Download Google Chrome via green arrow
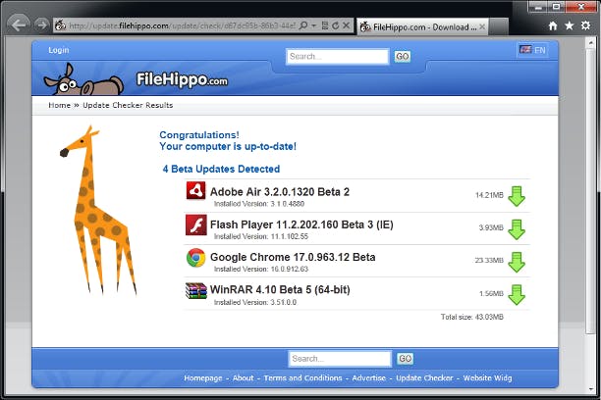The width and height of the screenshot is (601, 400). [x=517, y=262]
